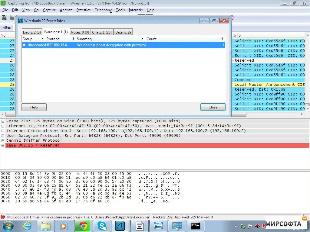Click the Group column sort arrow

(43, 39)
